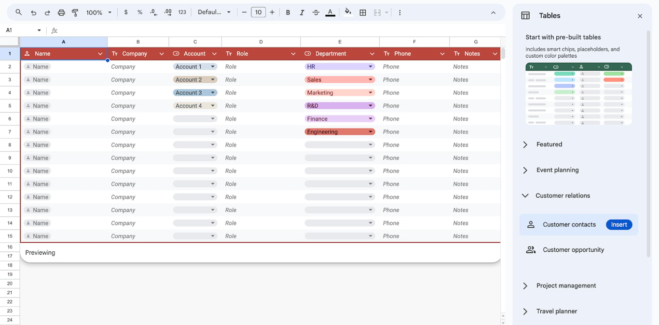
Task: Open borders menu icon
Action: pos(363,13)
